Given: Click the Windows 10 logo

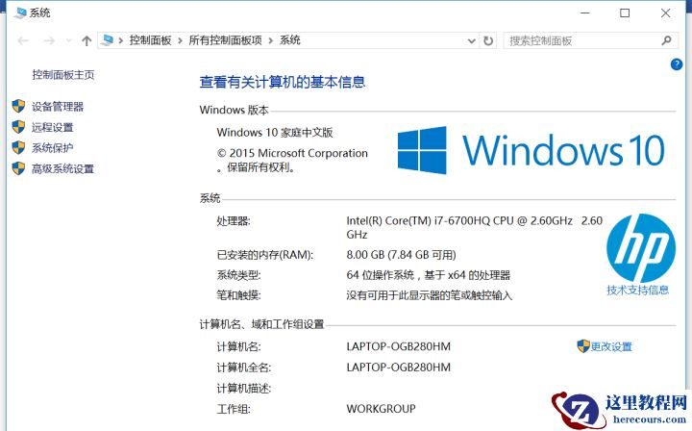Looking at the screenshot, I should (531, 150).
